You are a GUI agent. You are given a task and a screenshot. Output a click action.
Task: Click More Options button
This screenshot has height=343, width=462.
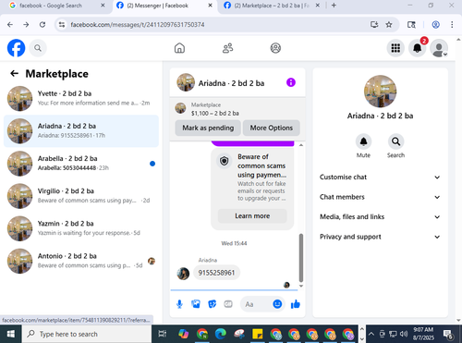(x=272, y=128)
